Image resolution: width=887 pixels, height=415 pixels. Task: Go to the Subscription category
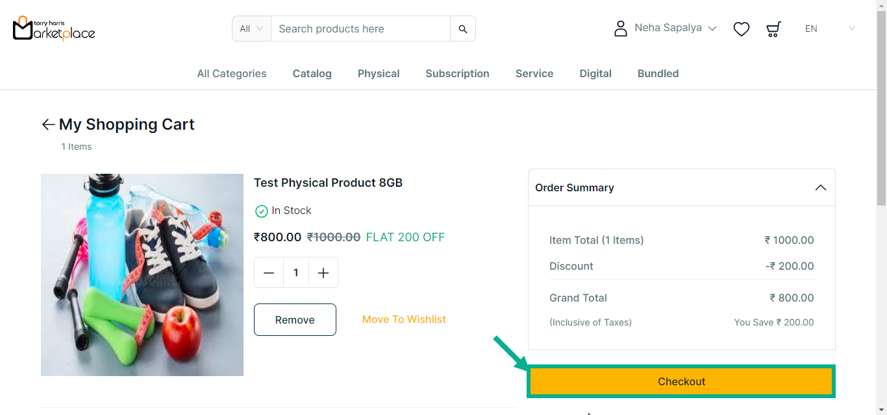point(457,74)
